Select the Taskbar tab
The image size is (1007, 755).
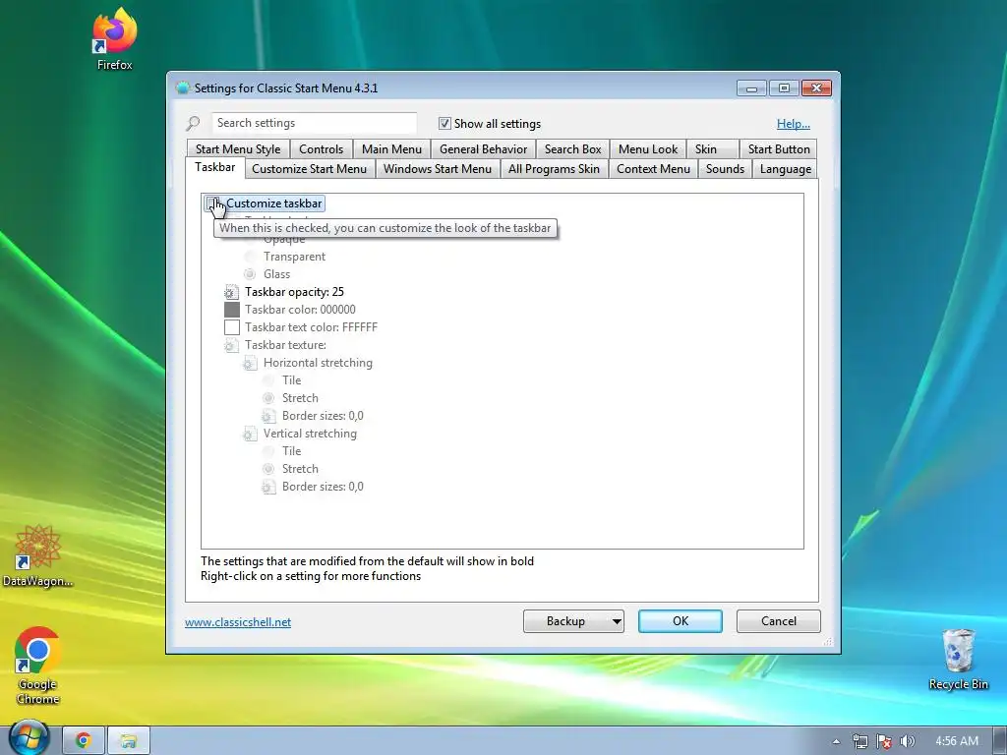(x=215, y=167)
